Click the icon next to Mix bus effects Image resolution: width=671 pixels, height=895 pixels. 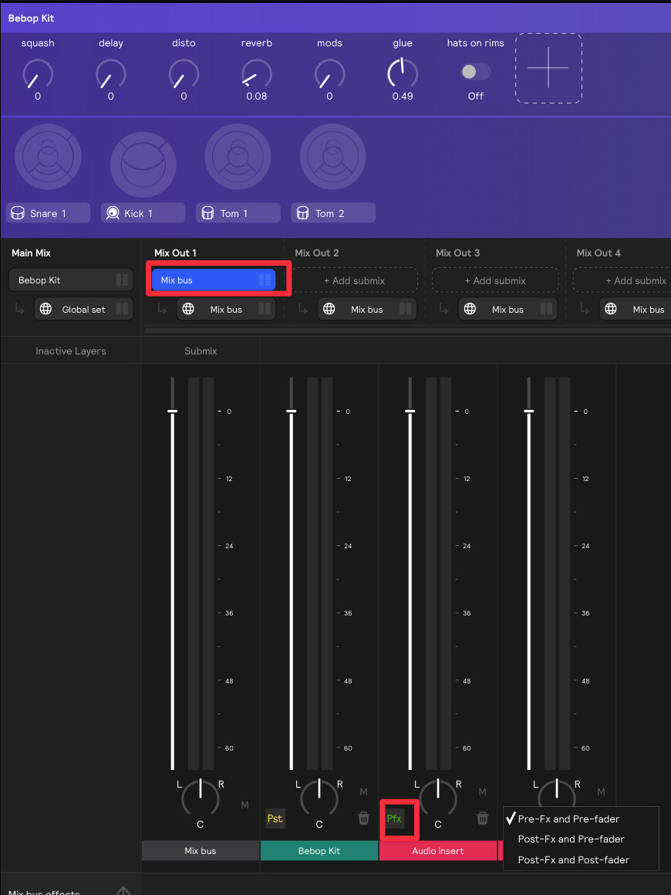123,890
